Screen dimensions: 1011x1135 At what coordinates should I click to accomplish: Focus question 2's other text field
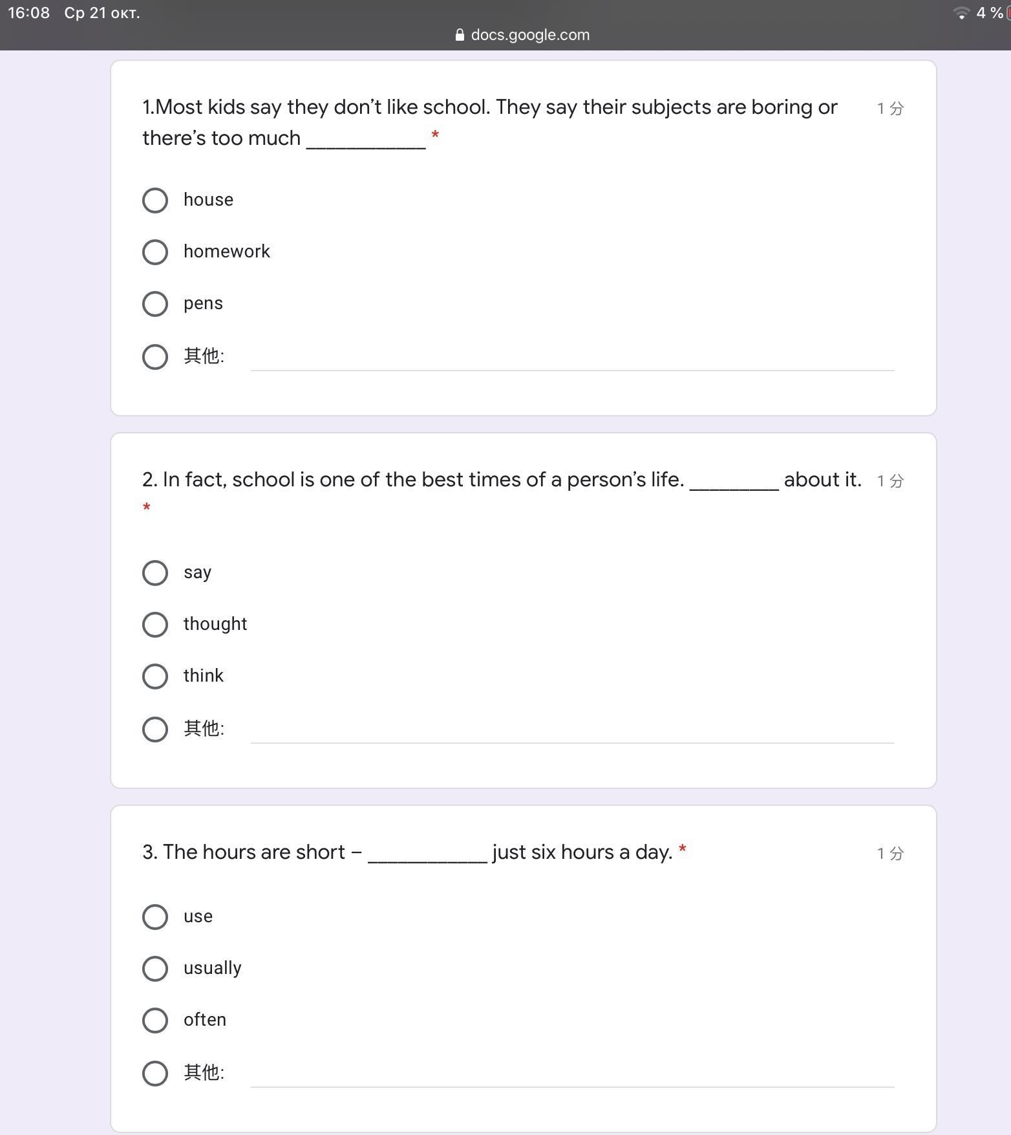[x=572, y=731]
